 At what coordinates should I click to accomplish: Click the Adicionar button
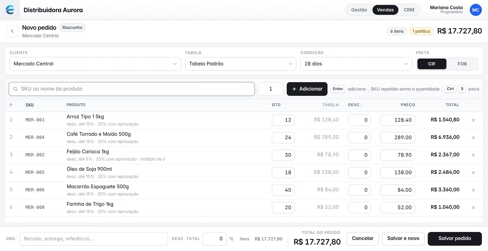(307, 89)
